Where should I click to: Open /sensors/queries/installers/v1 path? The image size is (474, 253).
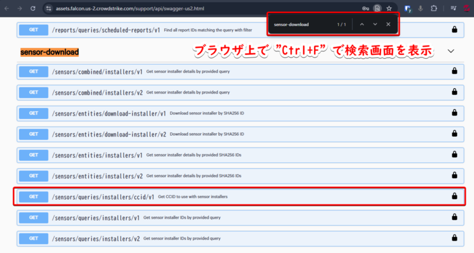[95, 217]
